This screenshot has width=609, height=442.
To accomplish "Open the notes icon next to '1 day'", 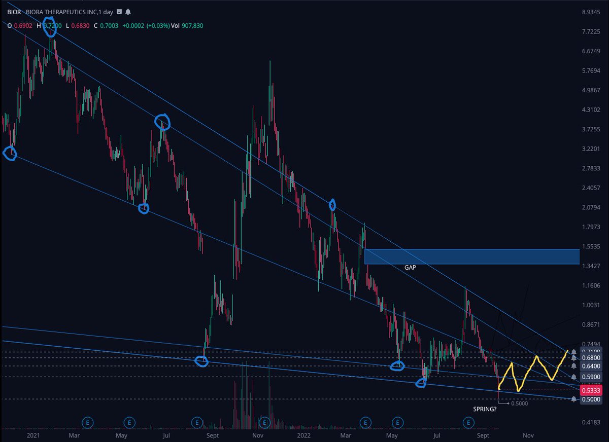I will coord(119,12).
